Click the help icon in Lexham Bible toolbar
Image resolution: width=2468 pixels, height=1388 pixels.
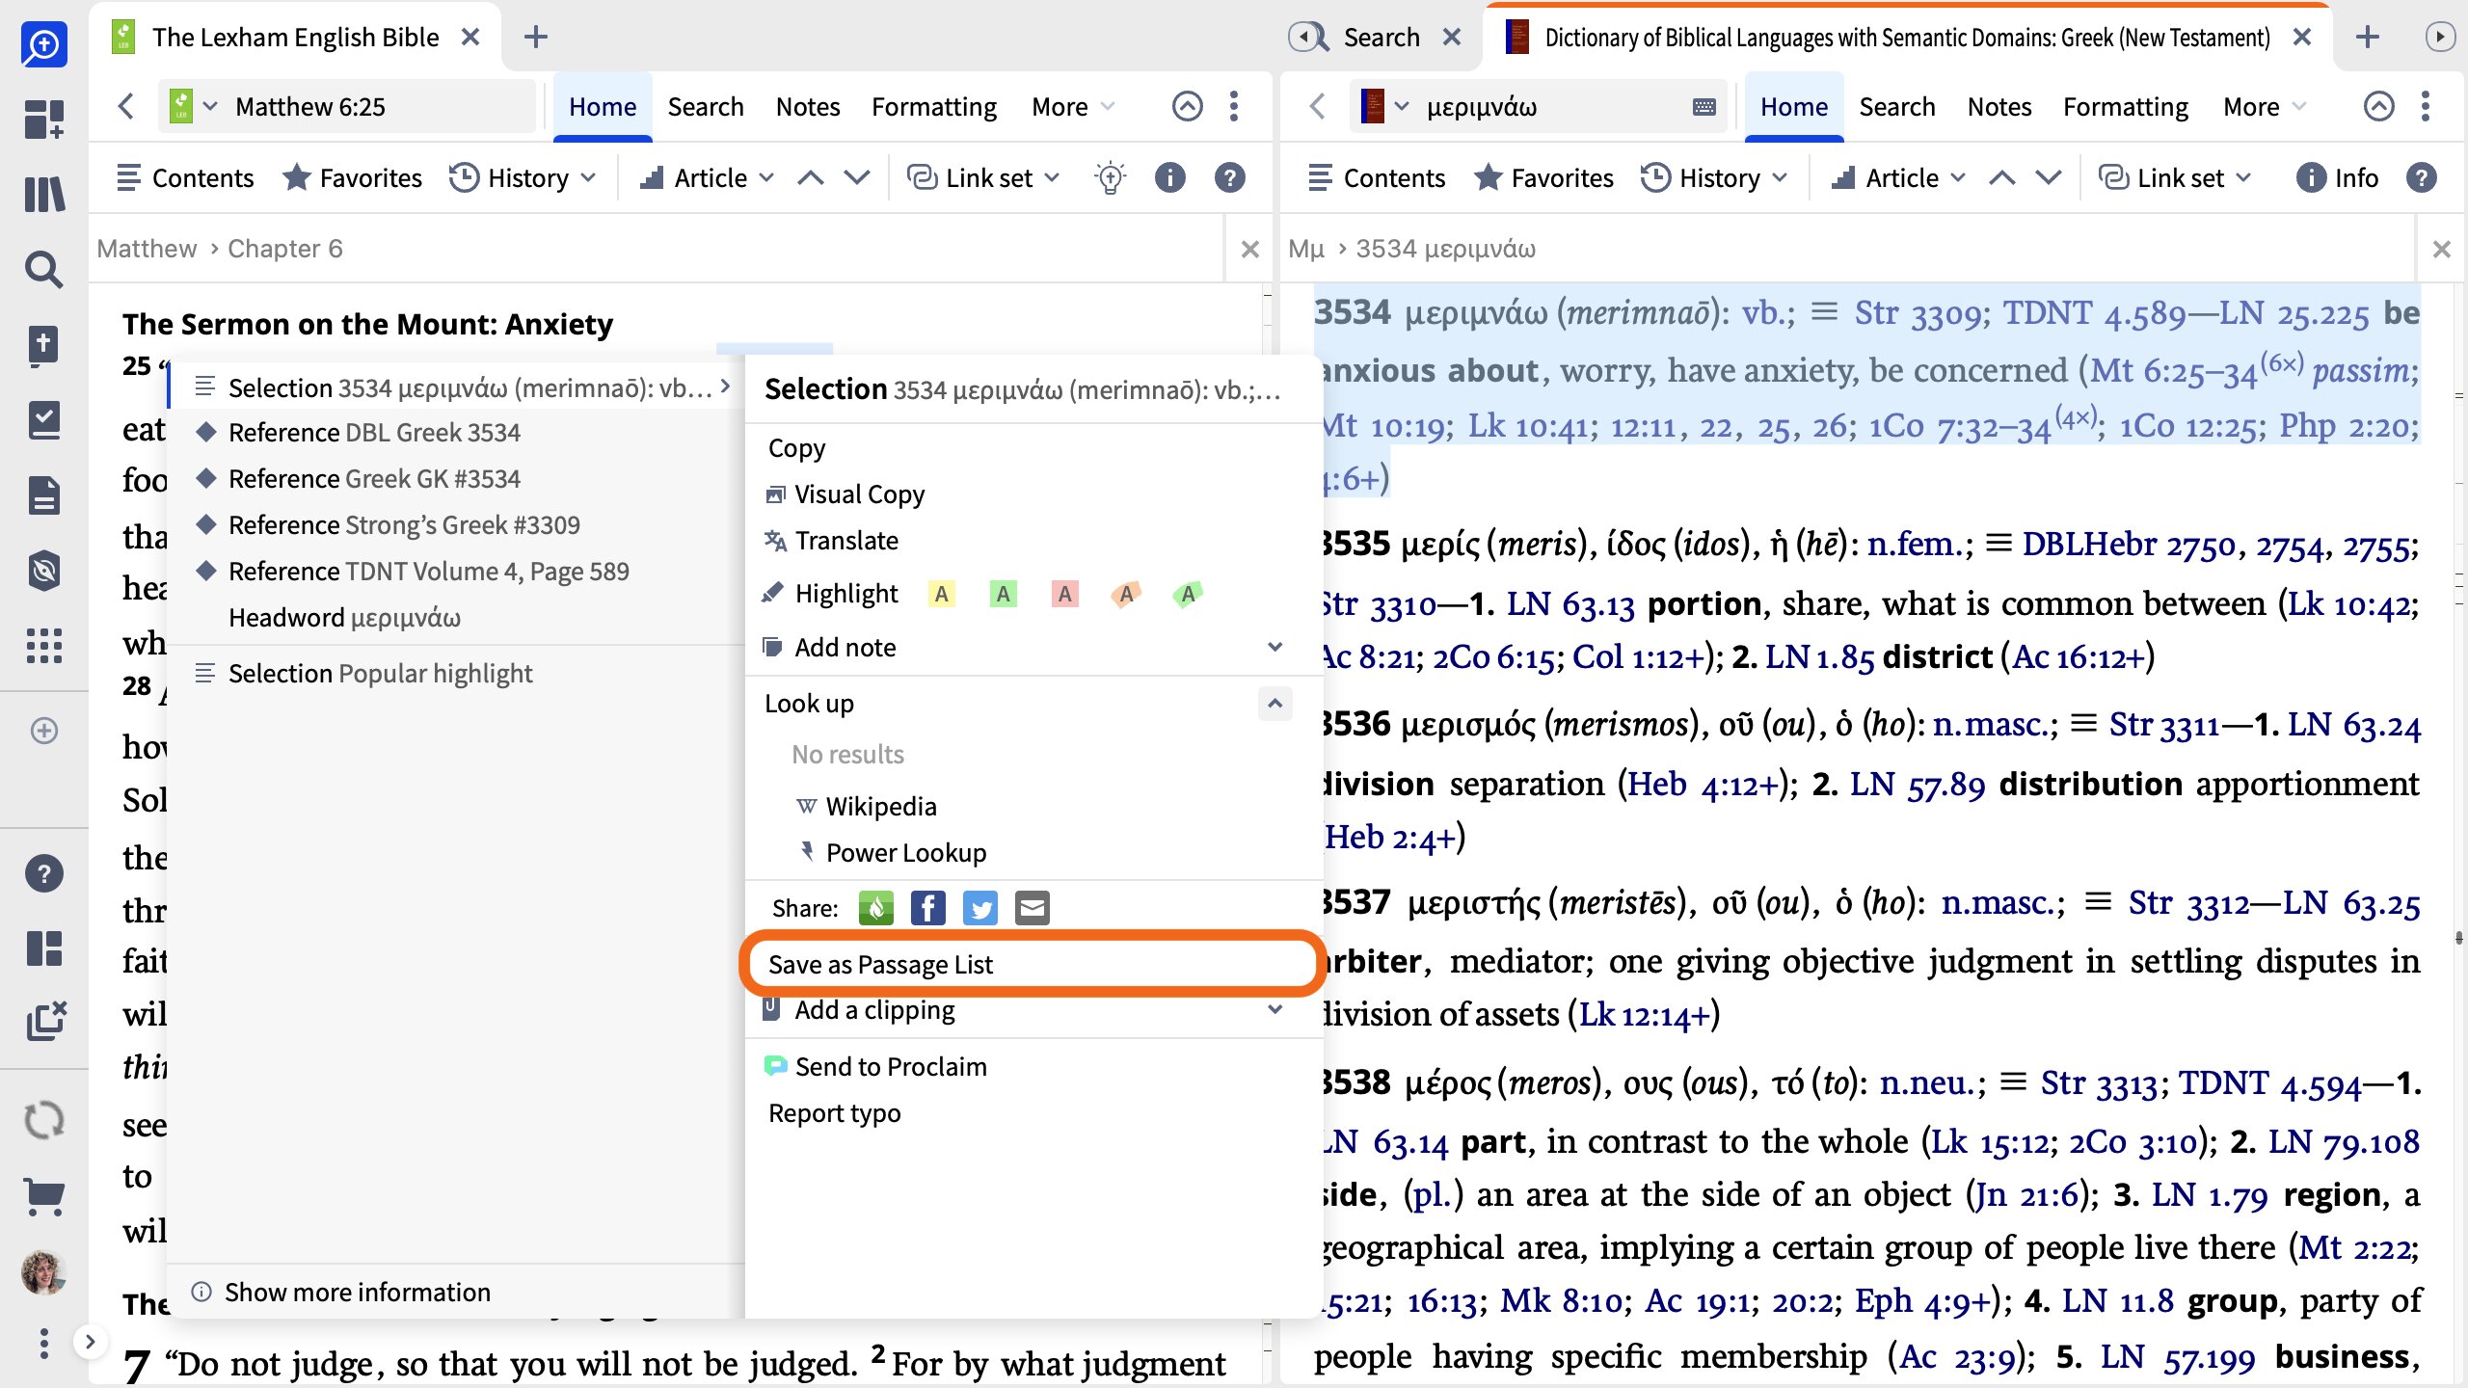tap(1229, 177)
